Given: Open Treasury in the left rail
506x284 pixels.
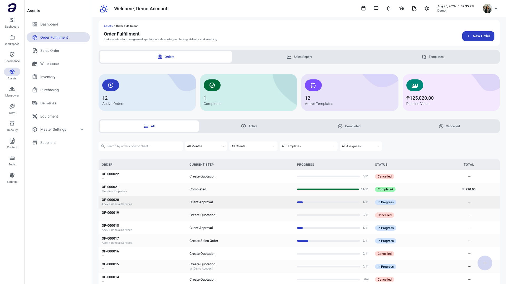Looking at the screenshot, I should [12, 126].
